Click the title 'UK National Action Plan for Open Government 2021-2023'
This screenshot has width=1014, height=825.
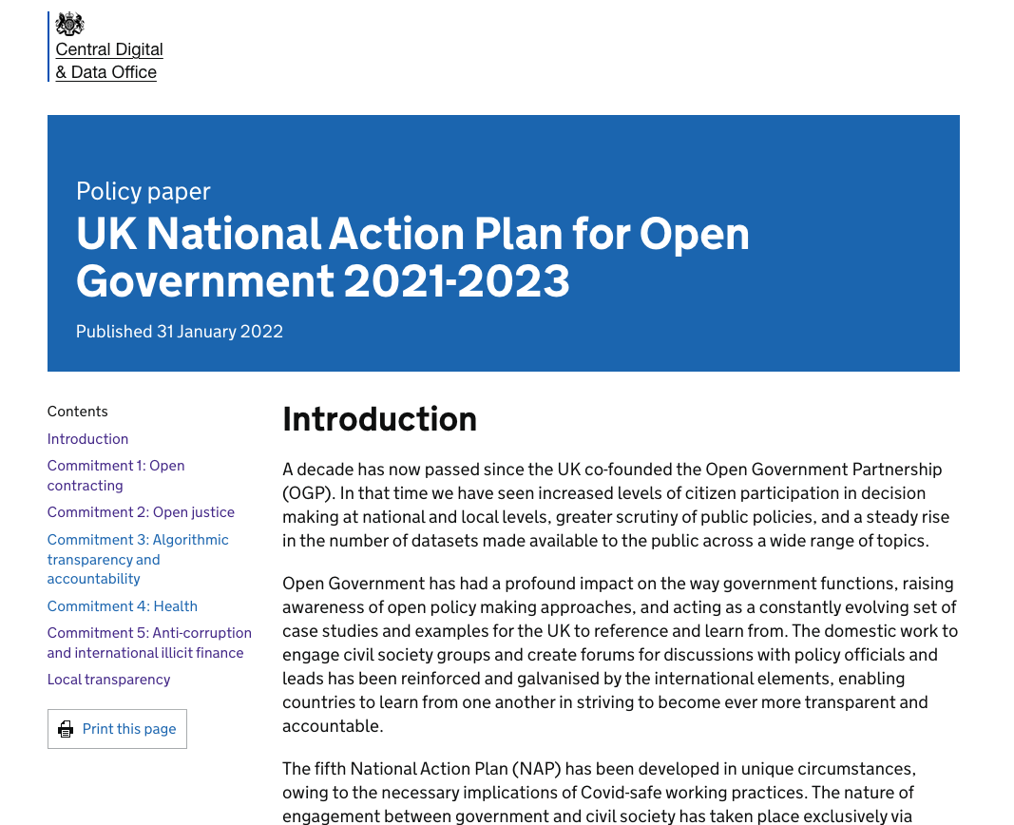tap(412, 257)
